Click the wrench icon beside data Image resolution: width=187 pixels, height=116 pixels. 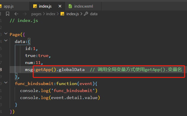tap(86, 14)
